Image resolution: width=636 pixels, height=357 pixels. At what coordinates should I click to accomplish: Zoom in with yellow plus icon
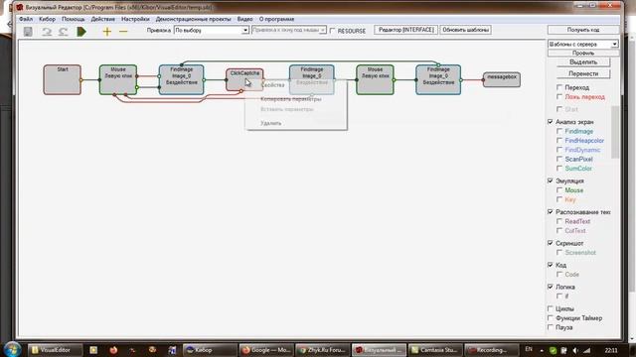(x=106, y=31)
